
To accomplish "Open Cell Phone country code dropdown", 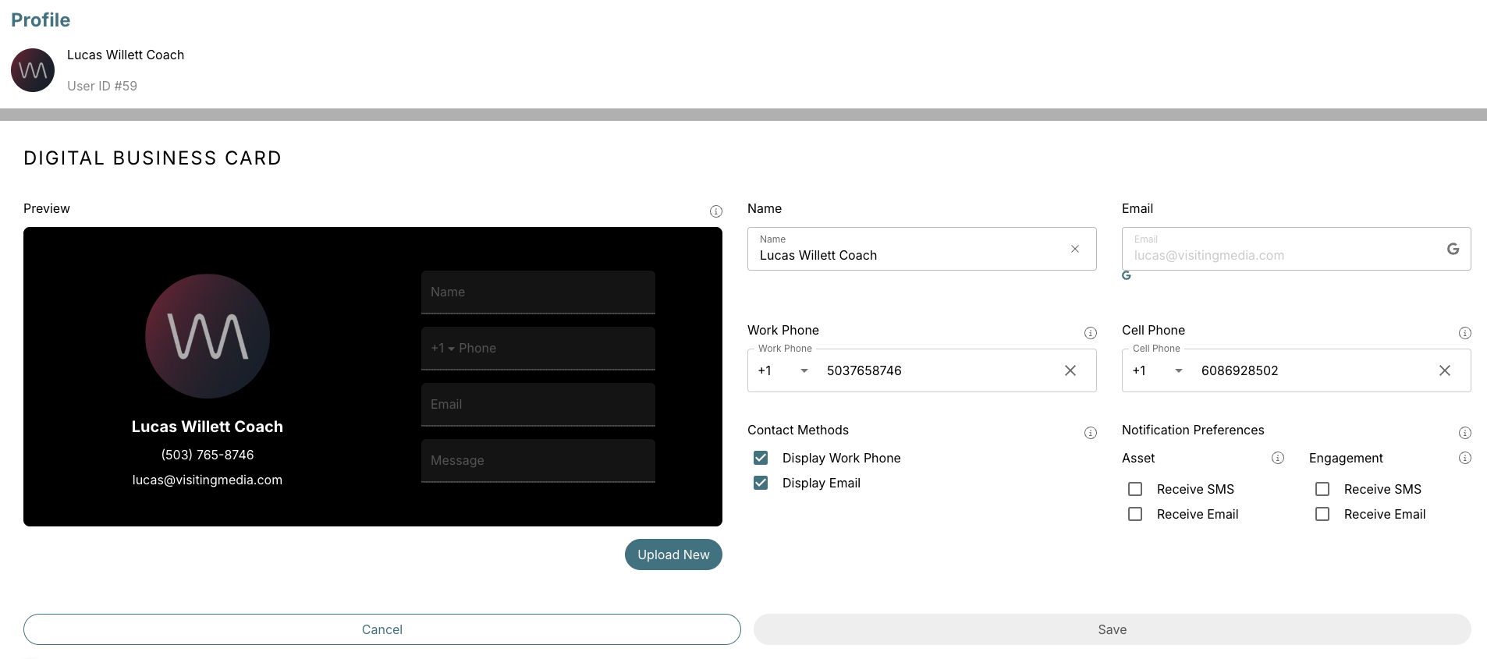I will (x=1178, y=370).
